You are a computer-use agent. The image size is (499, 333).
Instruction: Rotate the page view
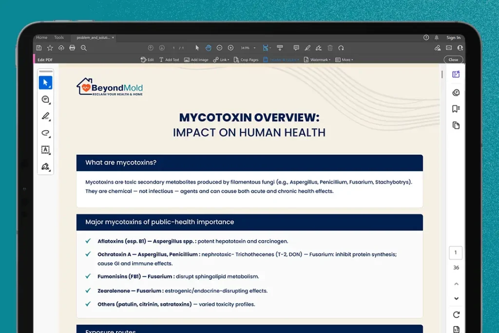pos(341,48)
